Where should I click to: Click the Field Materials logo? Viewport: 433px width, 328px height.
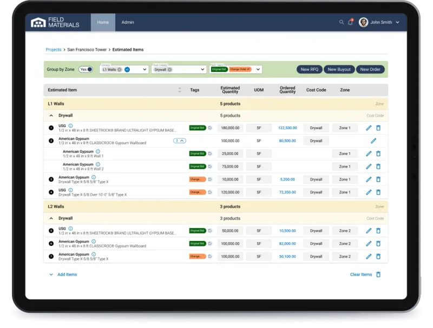coord(55,22)
